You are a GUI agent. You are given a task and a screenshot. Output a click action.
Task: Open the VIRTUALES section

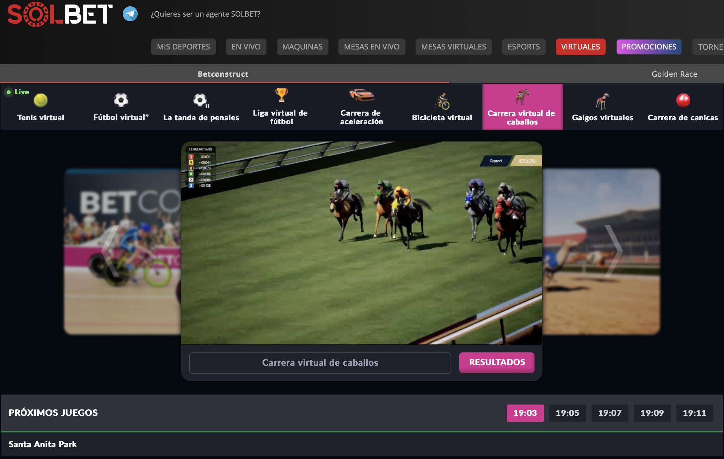pyautogui.click(x=580, y=47)
